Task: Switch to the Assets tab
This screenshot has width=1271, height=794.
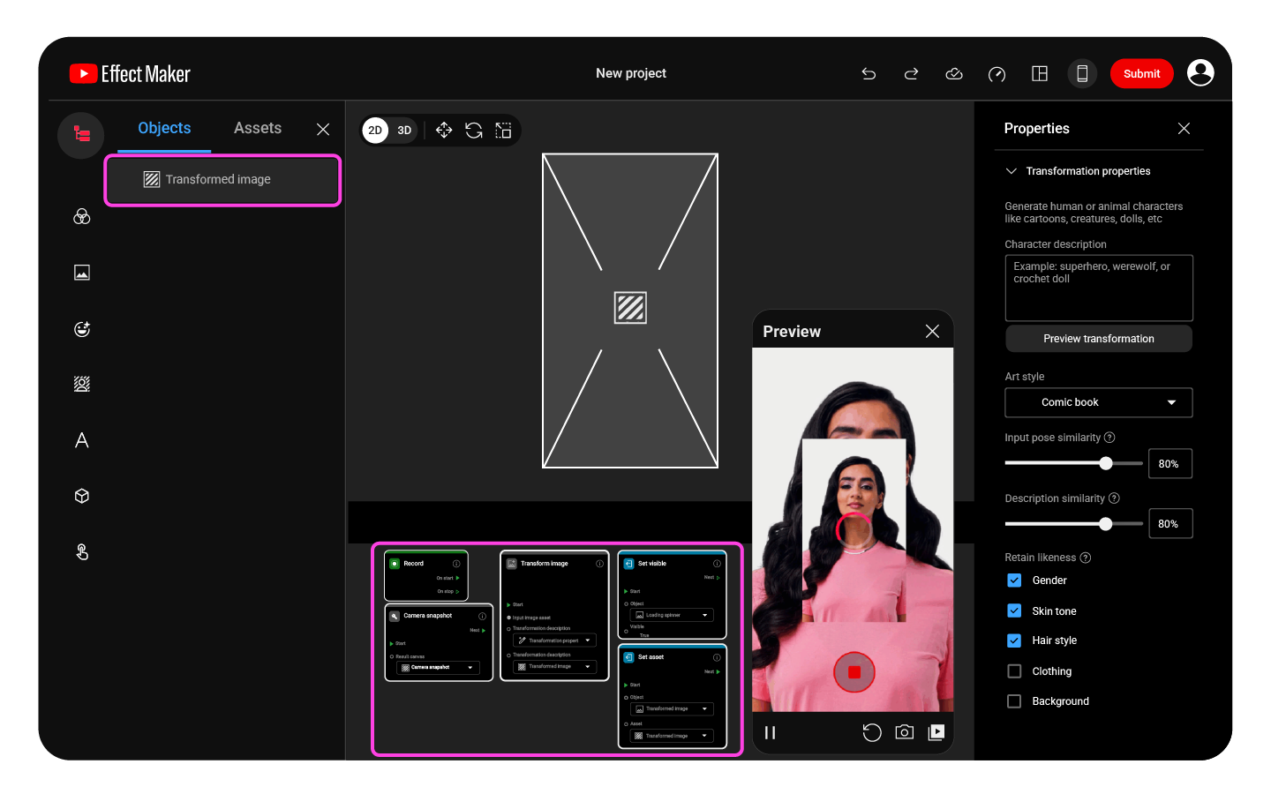Action: tap(258, 128)
